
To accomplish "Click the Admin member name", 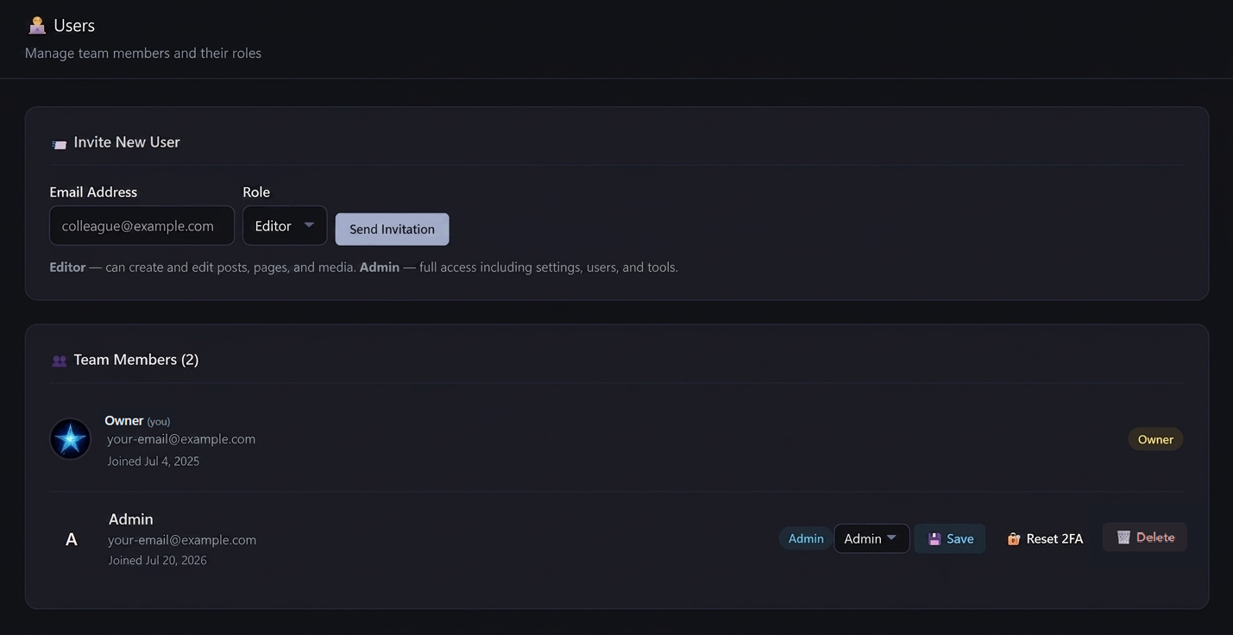I will pos(131,519).
